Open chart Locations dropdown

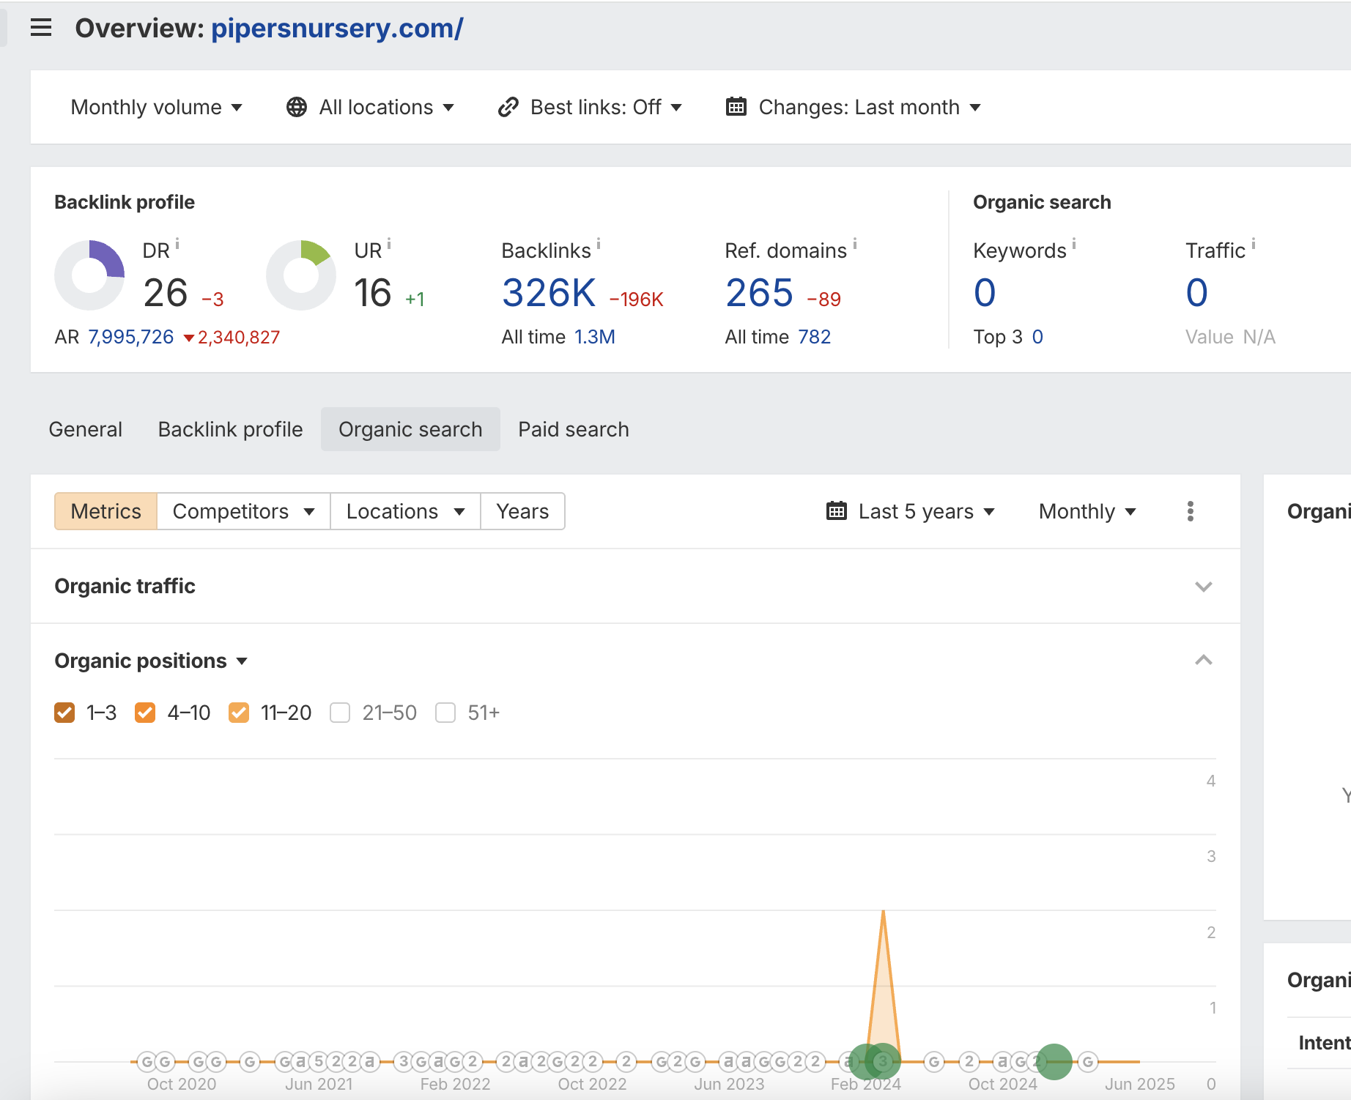(406, 511)
